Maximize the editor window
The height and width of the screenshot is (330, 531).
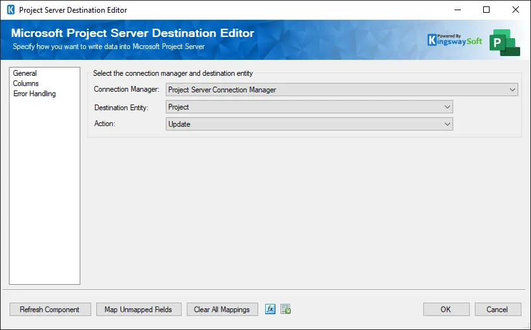click(486, 10)
